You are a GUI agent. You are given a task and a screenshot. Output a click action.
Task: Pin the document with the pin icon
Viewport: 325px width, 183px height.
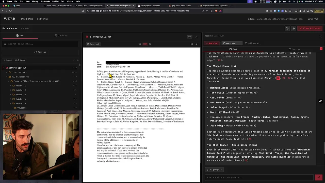[x=196, y=44]
